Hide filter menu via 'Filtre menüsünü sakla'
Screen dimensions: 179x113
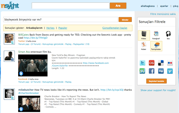(x=163, y=14)
